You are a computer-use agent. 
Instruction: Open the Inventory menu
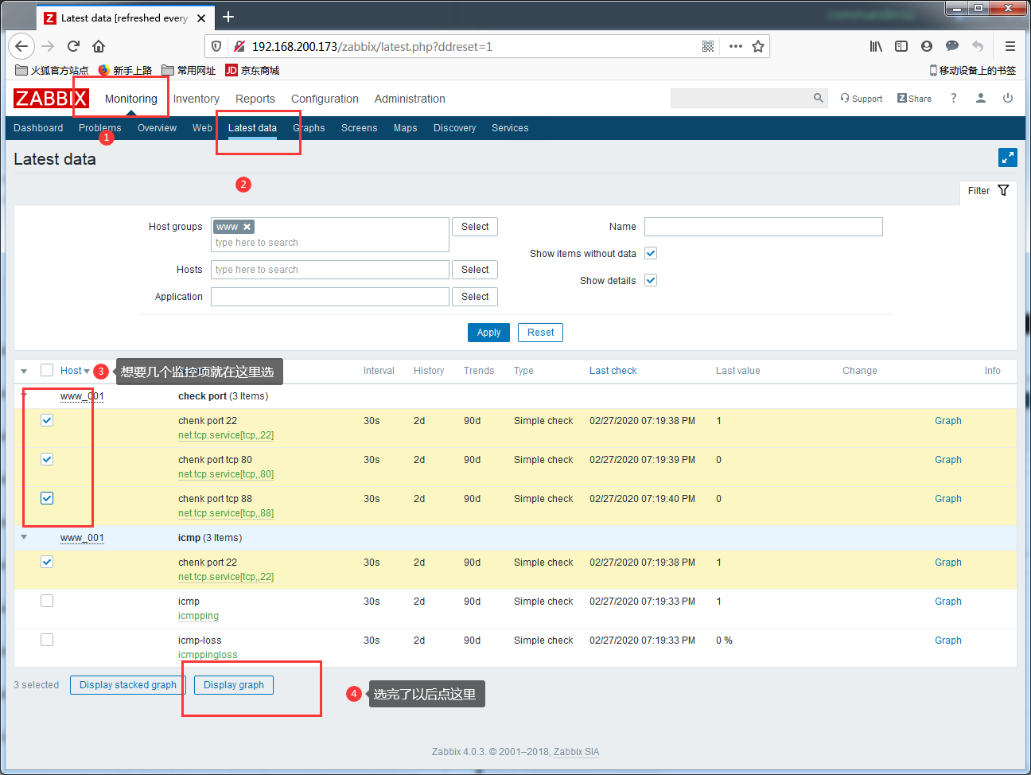point(196,99)
